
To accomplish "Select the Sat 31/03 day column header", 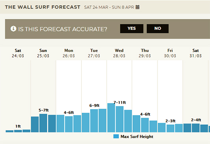I will [195, 53].
